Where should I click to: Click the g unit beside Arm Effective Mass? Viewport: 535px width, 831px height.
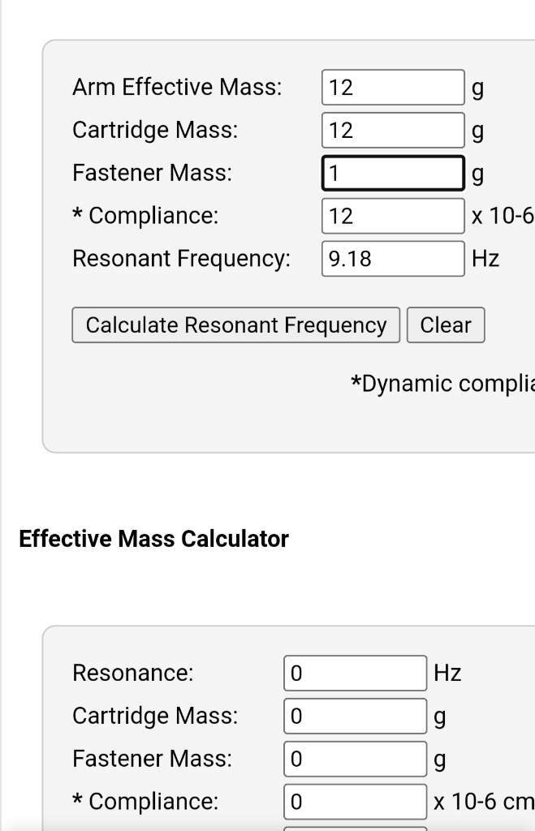click(477, 89)
